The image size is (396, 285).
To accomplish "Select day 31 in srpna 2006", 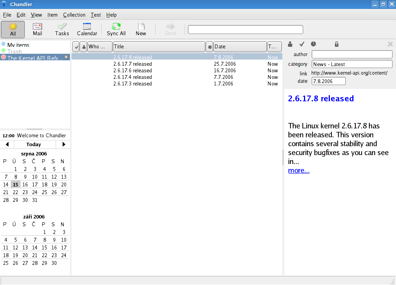I will tap(35, 200).
